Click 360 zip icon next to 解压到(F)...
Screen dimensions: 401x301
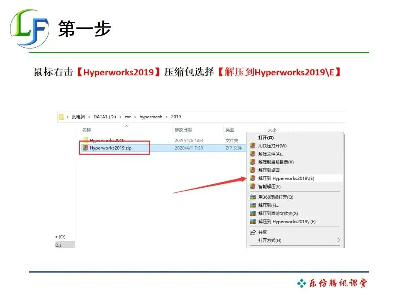[253, 205]
